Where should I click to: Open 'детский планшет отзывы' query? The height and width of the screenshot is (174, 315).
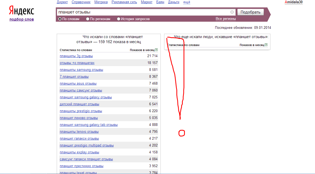click(x=79, y=104)
